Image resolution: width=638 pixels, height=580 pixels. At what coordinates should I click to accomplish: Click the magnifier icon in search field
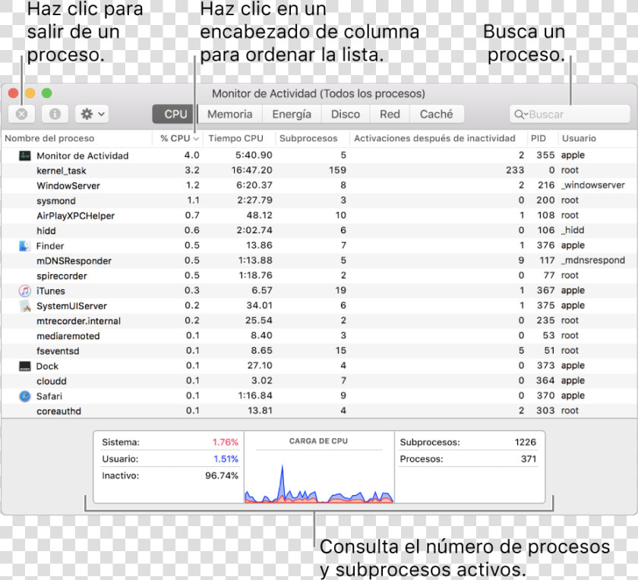[520, 115]
